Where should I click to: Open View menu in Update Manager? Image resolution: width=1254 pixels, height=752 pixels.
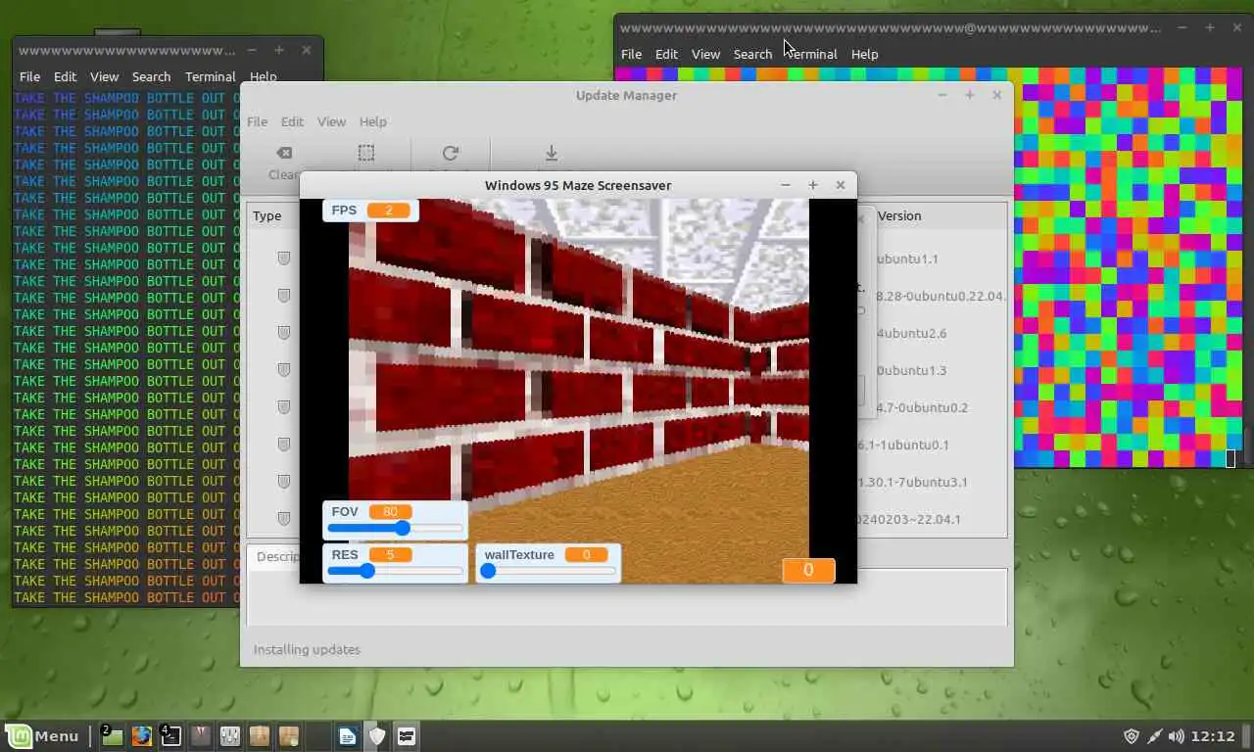[x=331, y=121]
